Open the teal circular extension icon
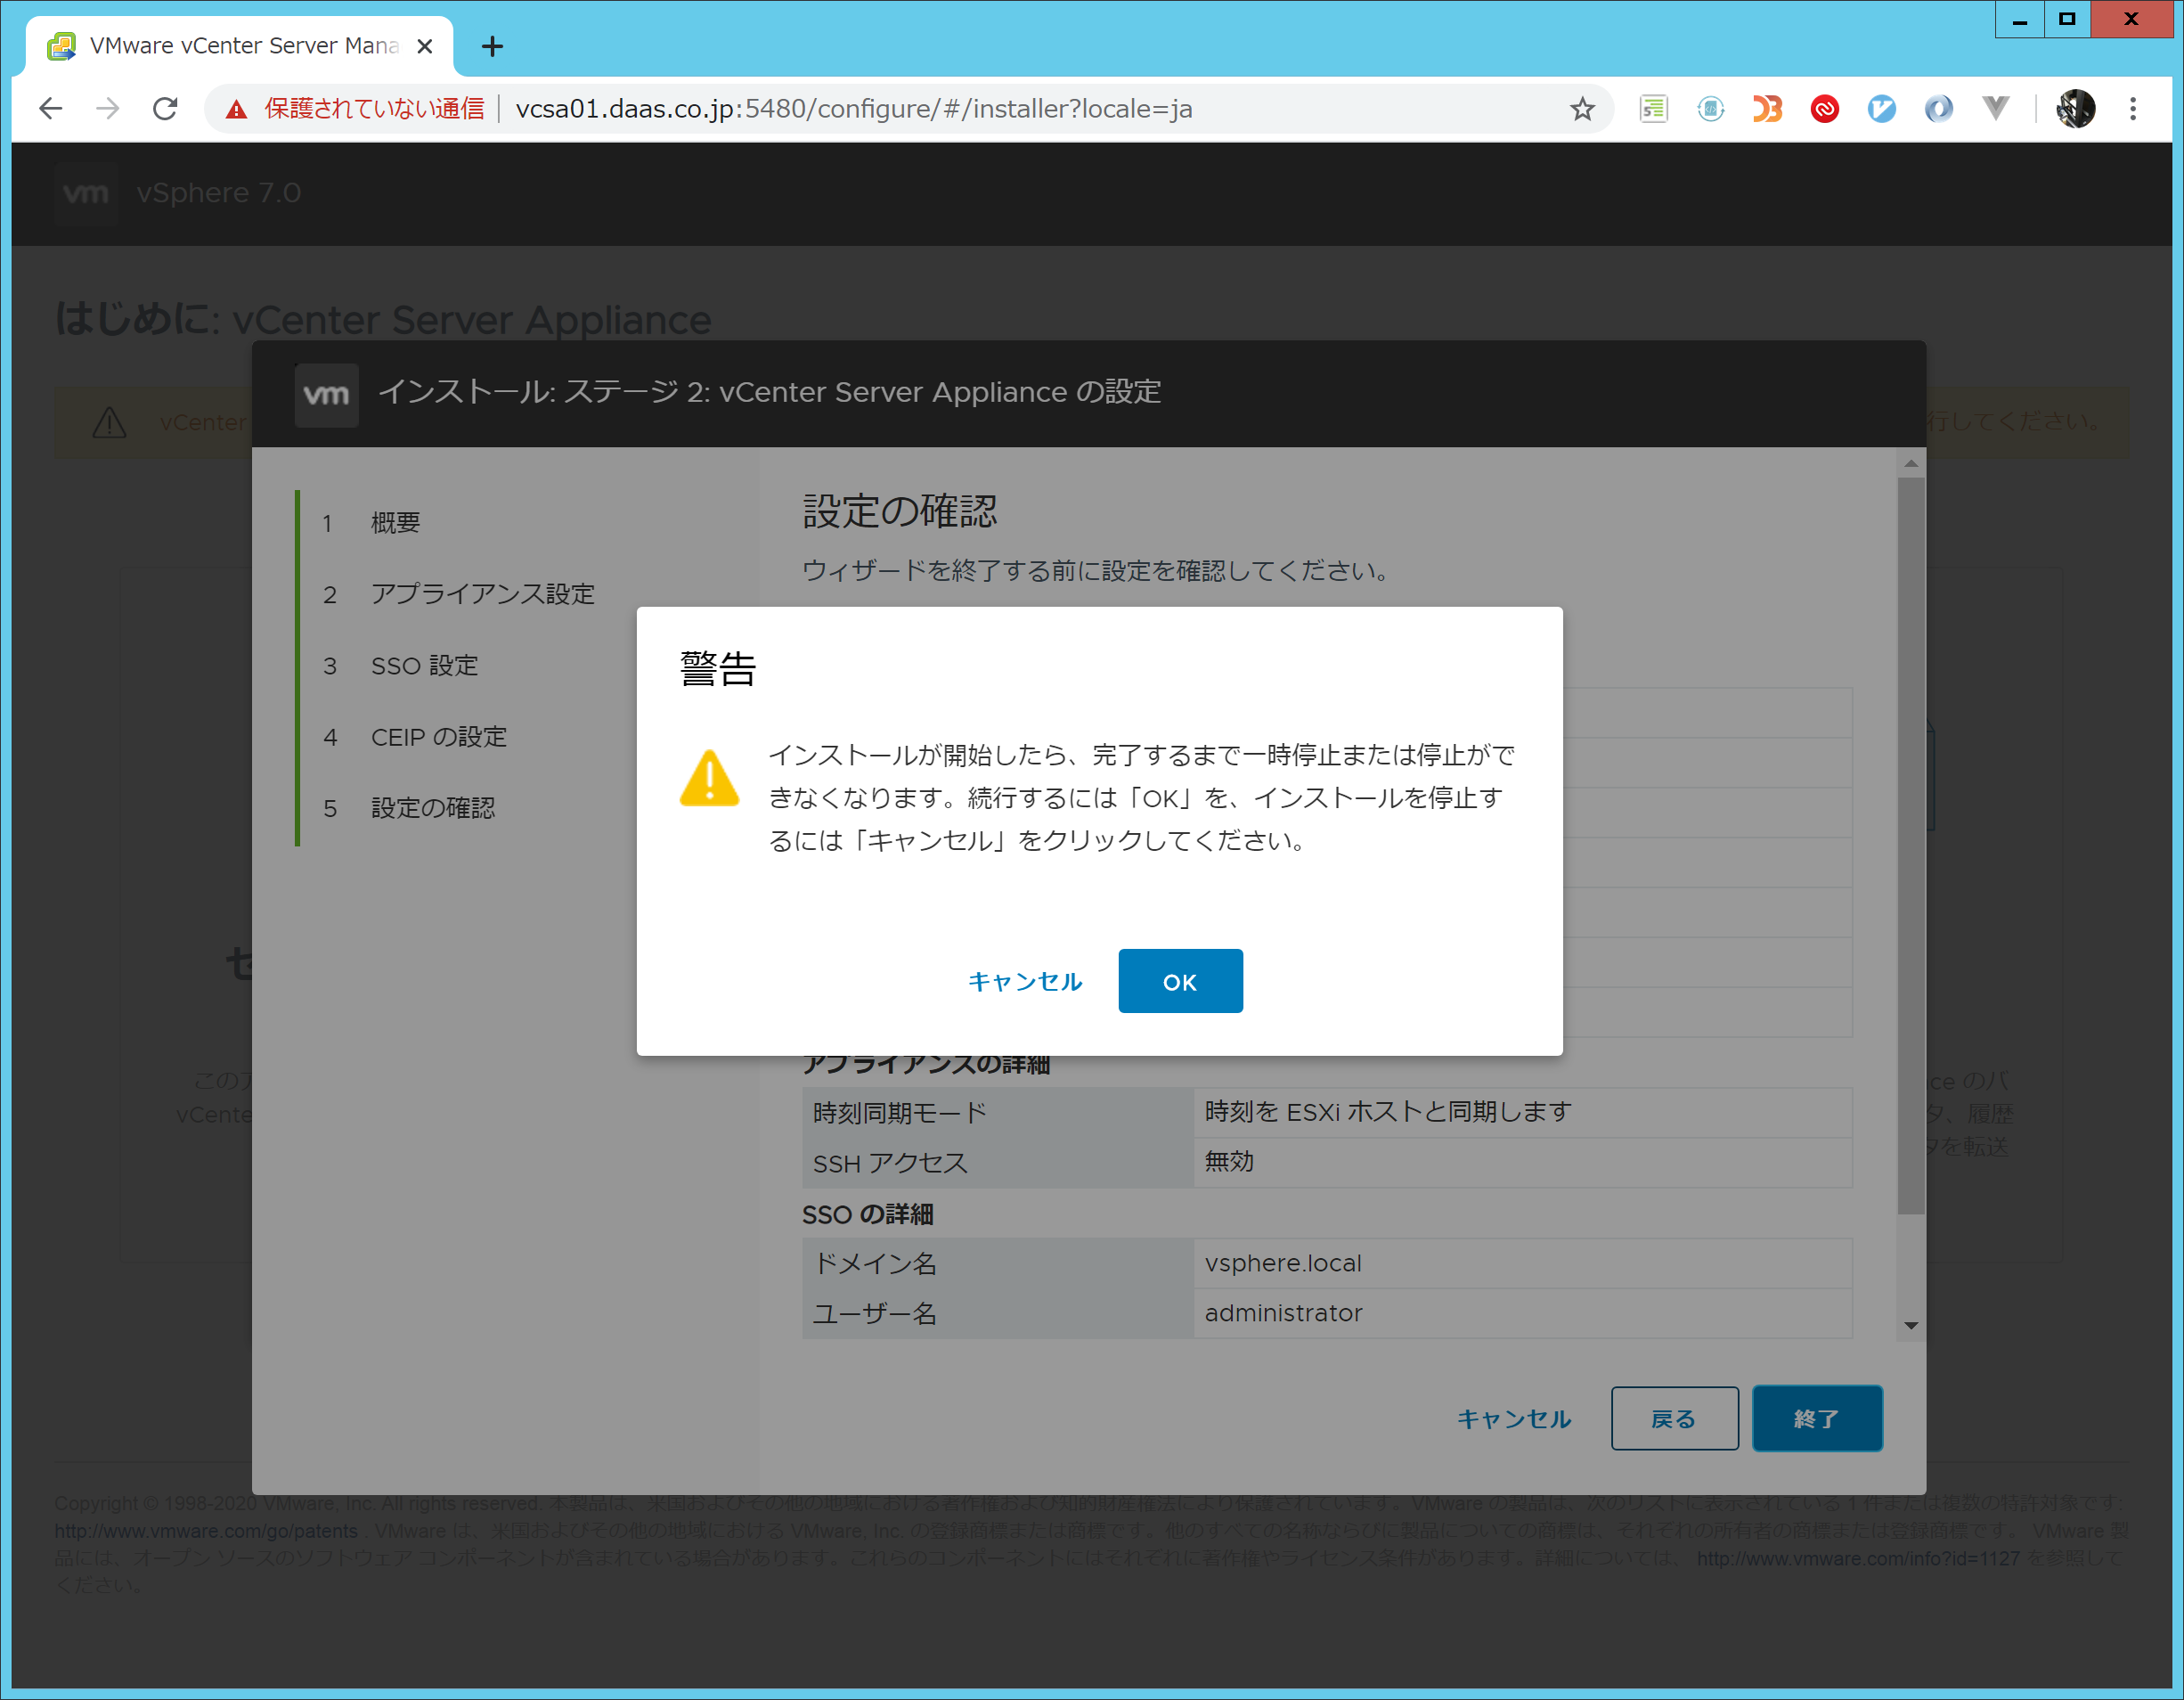 (1710, 108)
